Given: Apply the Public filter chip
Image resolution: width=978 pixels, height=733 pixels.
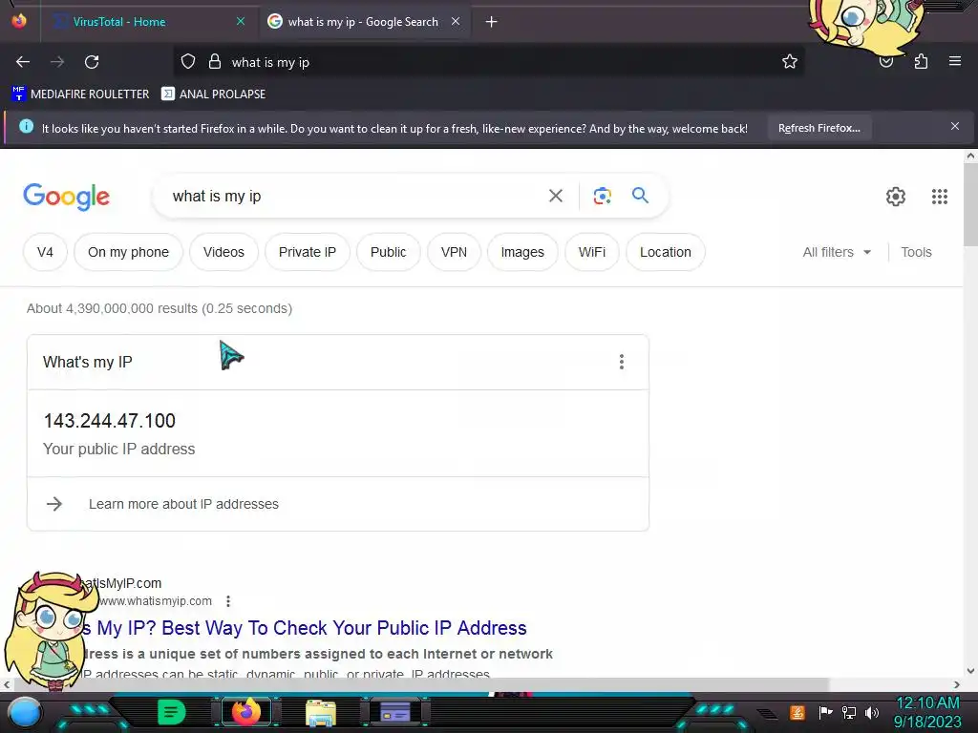Looking at the screenshot, I should [388, 252].
